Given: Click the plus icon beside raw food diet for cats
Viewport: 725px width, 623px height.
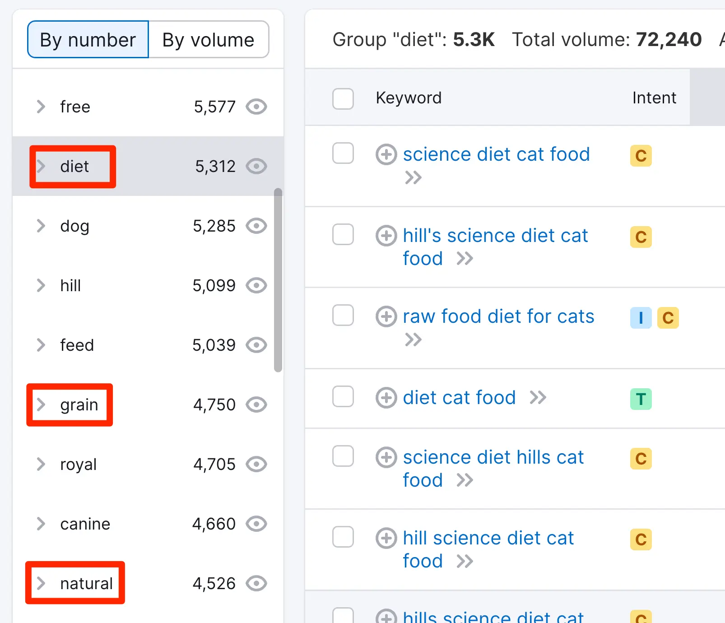Looking at the screenshot, I should point(386,316).
